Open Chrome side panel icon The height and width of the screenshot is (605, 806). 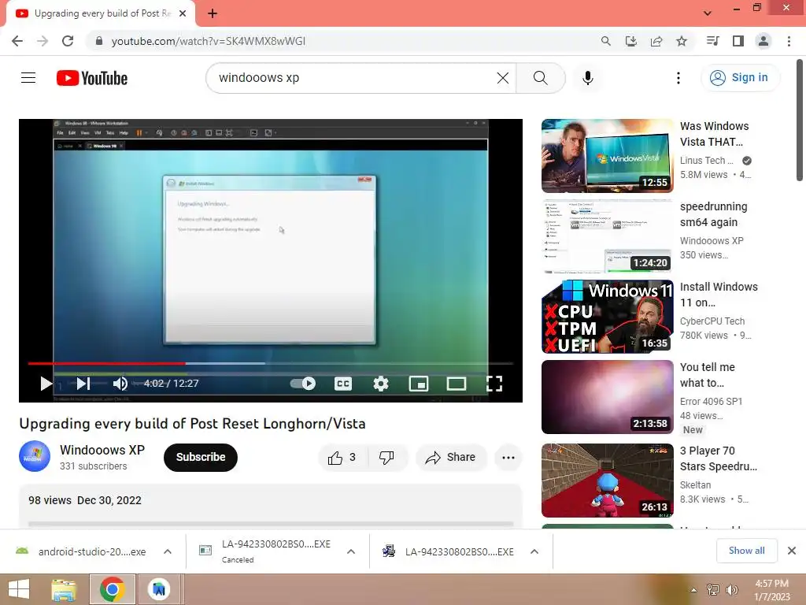coord(738,41)
